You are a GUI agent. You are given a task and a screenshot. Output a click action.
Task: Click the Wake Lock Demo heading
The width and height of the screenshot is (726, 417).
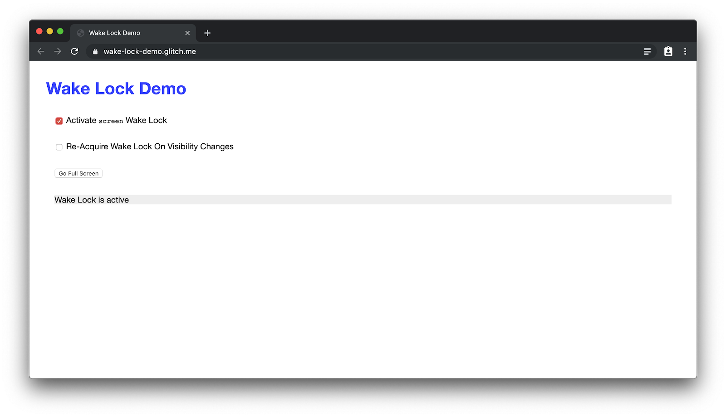pos(116,89)
